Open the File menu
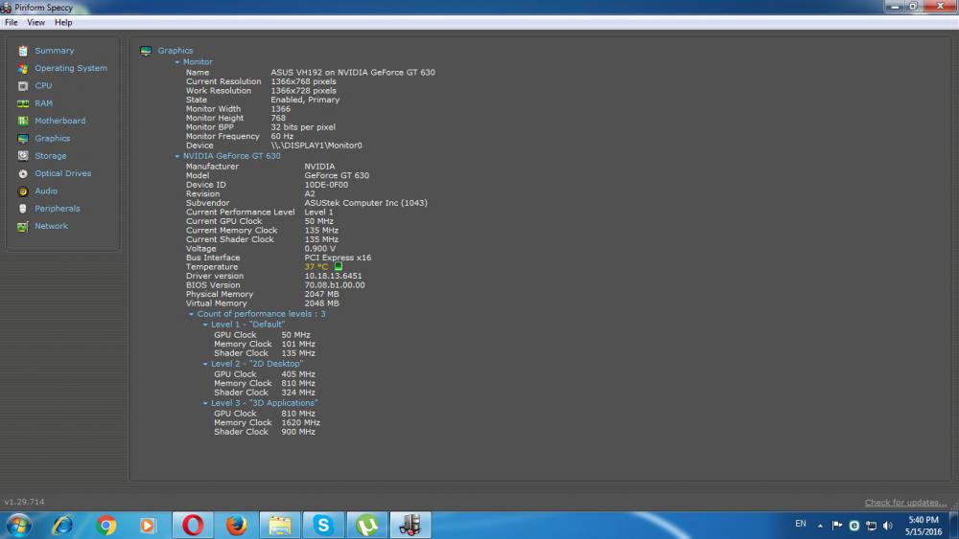 (12, 22)
